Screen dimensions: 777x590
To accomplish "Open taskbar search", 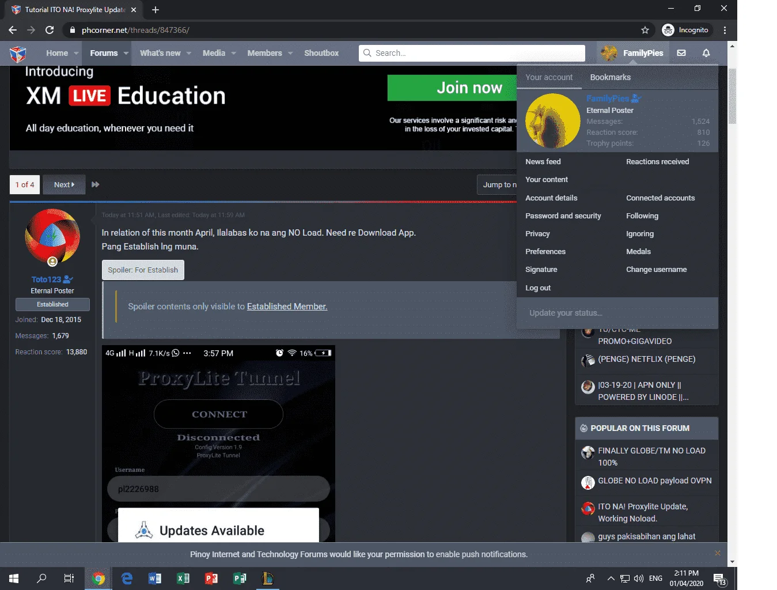I will (x=41, y=578).
